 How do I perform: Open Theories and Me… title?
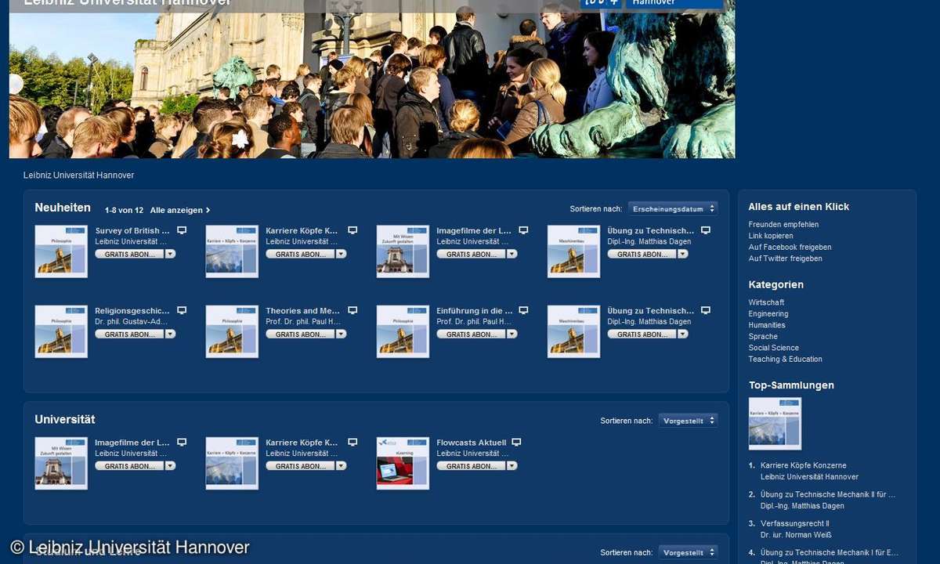(303, 311)
